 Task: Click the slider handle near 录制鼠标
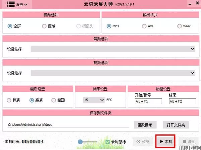click(x=80, y=142)
